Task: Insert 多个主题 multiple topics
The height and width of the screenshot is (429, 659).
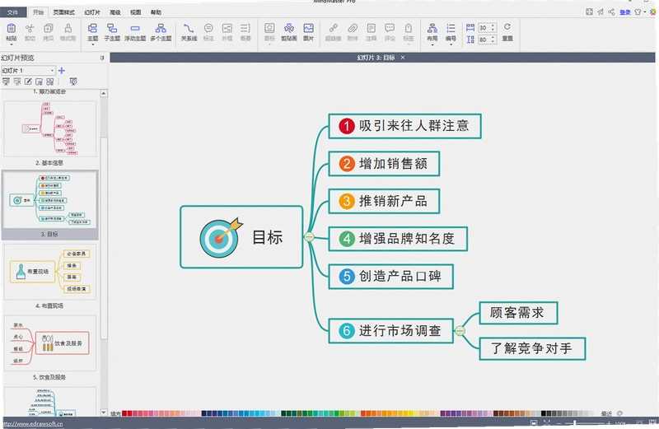Action: tap(161, 32)
